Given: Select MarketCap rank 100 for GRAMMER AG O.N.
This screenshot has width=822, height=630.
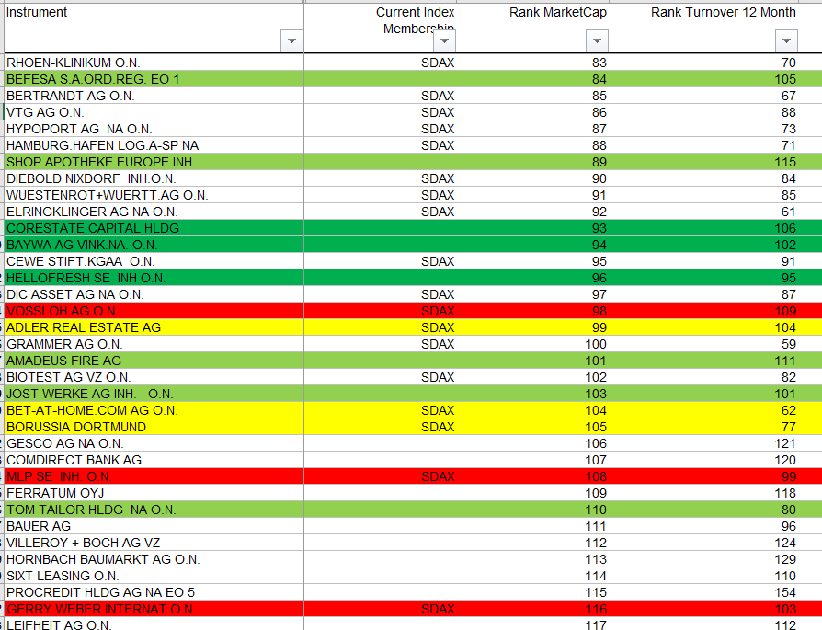Looking at the screenshot, I should point(597,344).
